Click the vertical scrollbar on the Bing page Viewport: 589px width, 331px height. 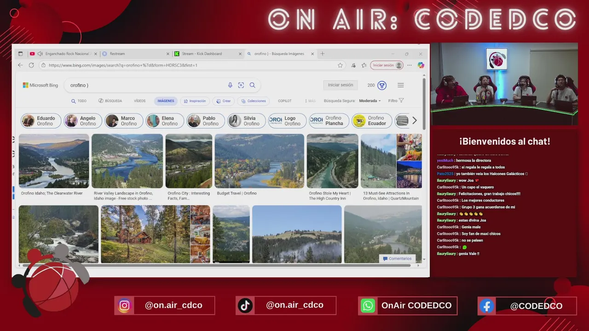point(424,103)
